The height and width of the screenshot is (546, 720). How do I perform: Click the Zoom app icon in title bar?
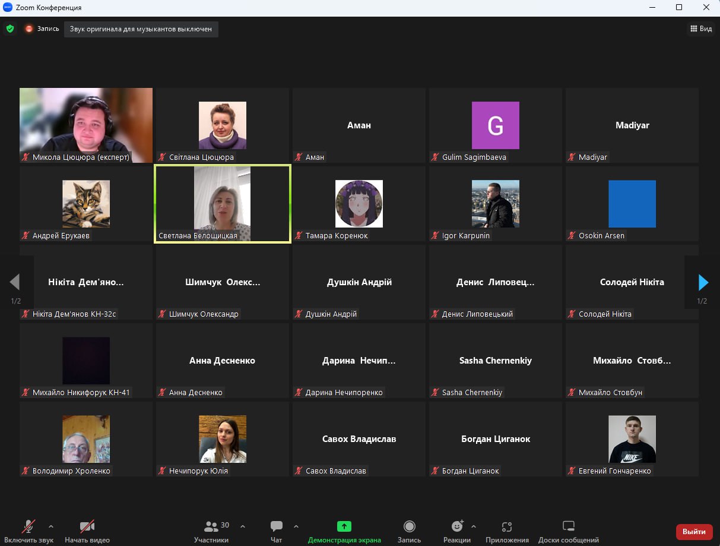click(x=8, y=8)
